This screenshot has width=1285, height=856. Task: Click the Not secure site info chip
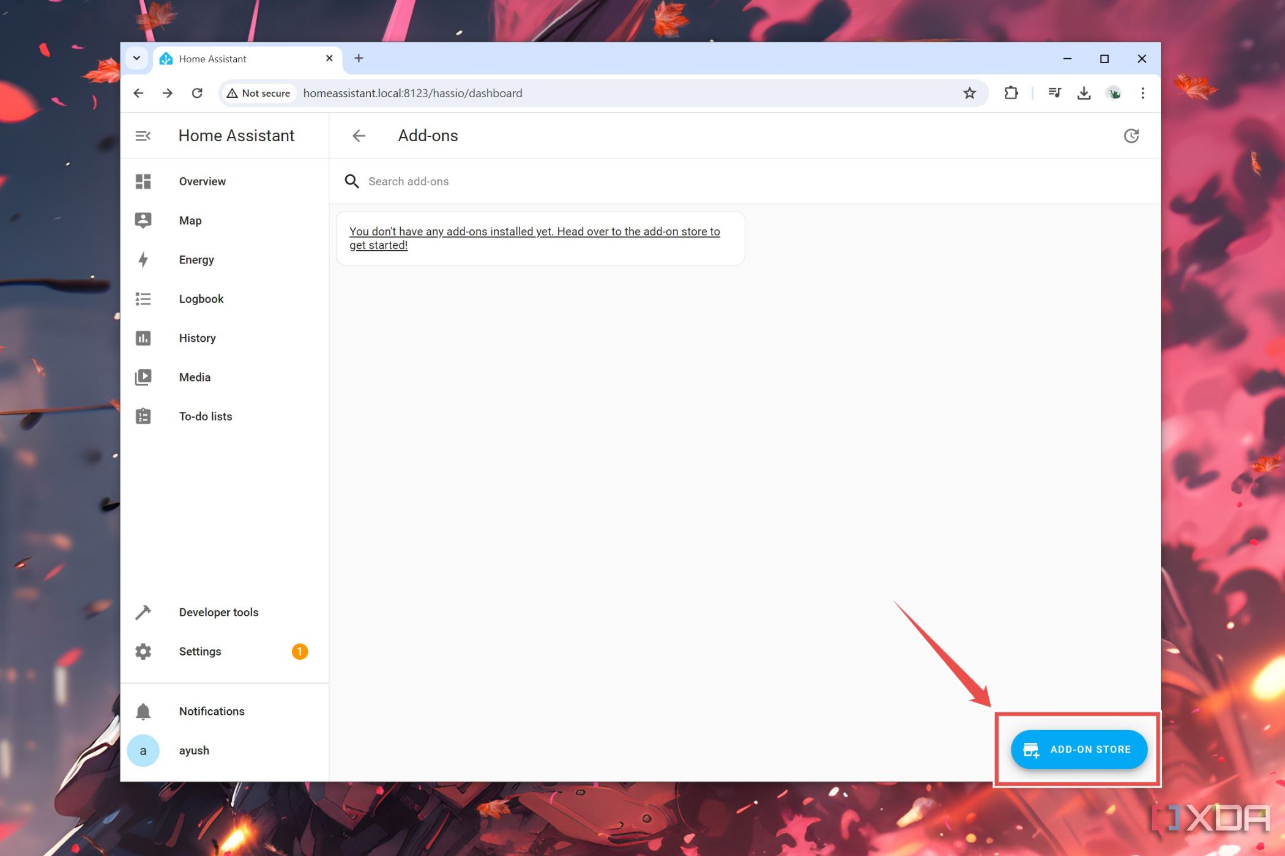tap(259, 93)
